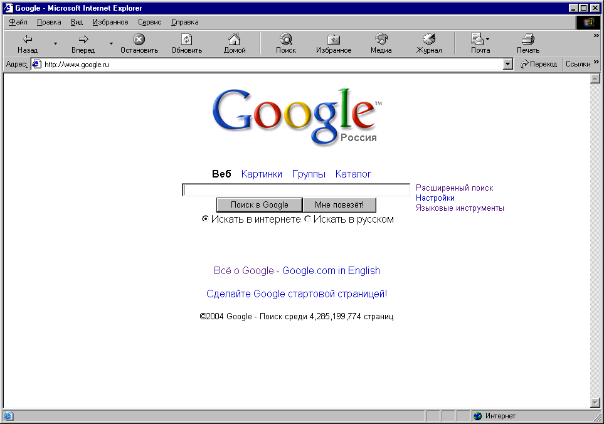The image size is (604, 424).
Task: Click the Мне повезёт! button
Action: [x=339, y=205]
